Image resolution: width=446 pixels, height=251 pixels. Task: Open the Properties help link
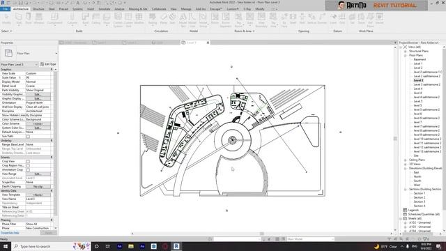click(10, 233)
